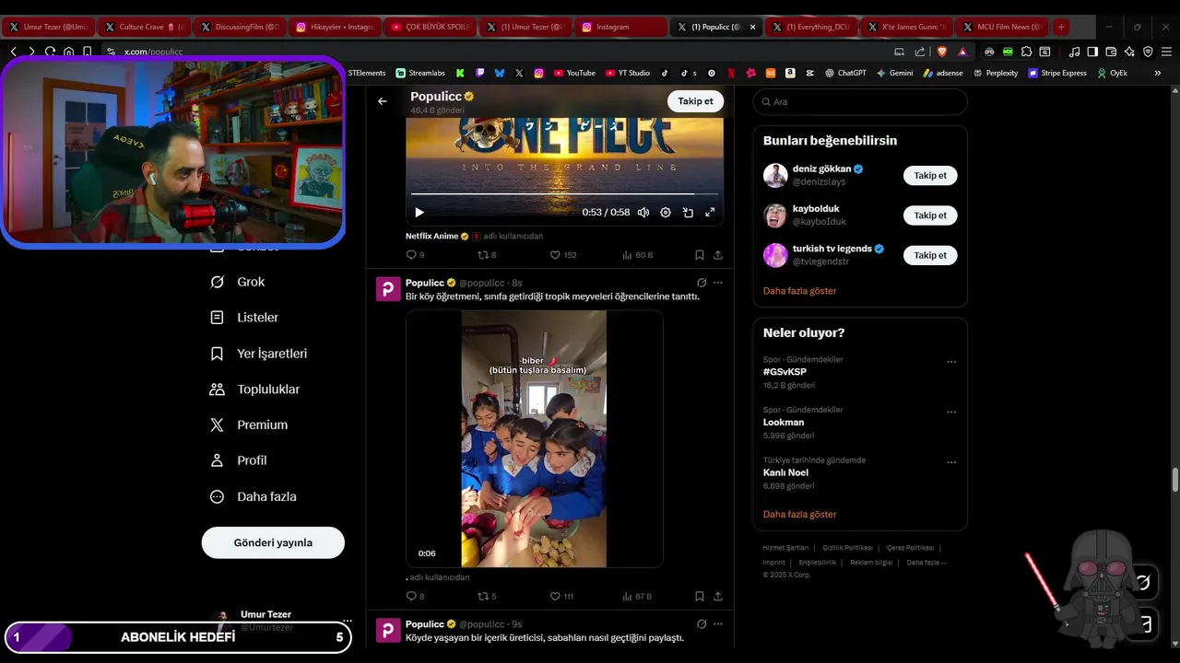The height and width of the screenshot is (663, 1180).
Task: Repost the post with 5 reposts
Action: [x=486, y=597]
